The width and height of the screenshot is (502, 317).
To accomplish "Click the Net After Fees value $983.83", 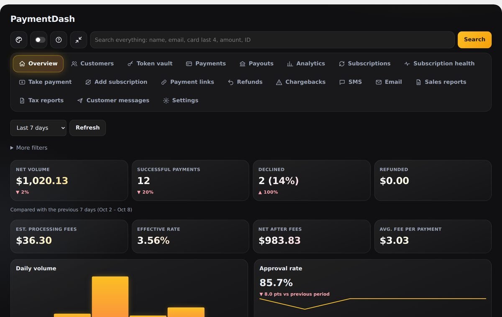I will click(x=279, y=240).
